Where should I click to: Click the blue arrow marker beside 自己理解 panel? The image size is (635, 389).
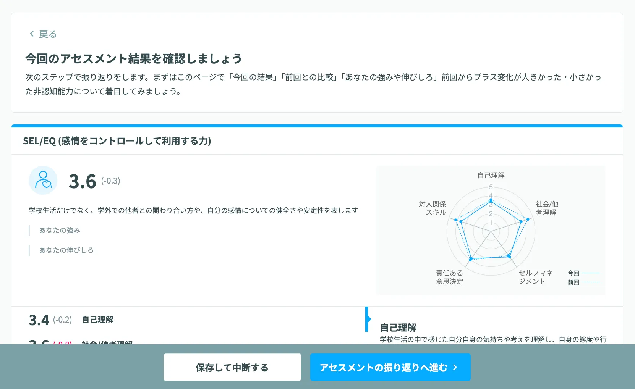(368, 319)
